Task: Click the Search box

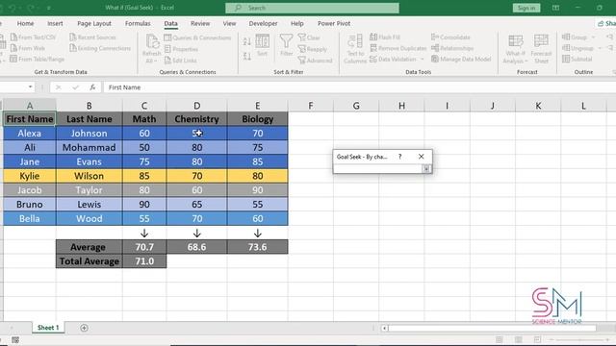Action: point(312,8)
